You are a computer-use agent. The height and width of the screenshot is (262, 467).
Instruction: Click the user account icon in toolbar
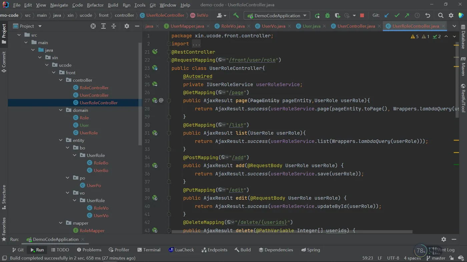221,15
